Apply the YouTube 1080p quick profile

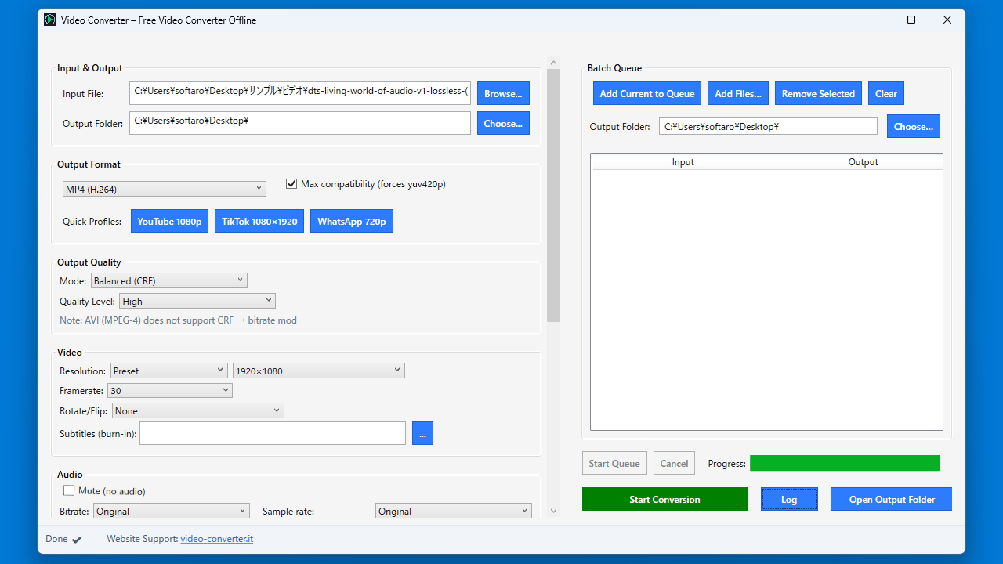point(169,221)
